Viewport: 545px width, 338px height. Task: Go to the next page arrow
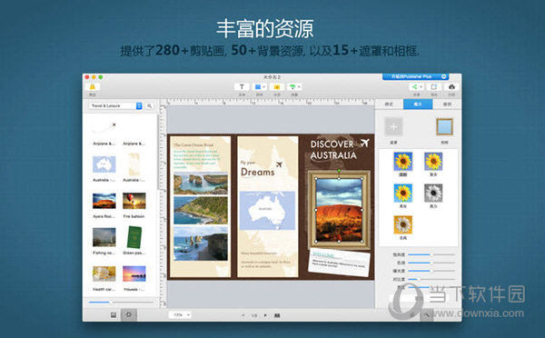(265, 315)
